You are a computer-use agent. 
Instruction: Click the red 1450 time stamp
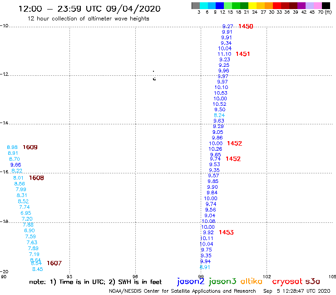(246, 26)
